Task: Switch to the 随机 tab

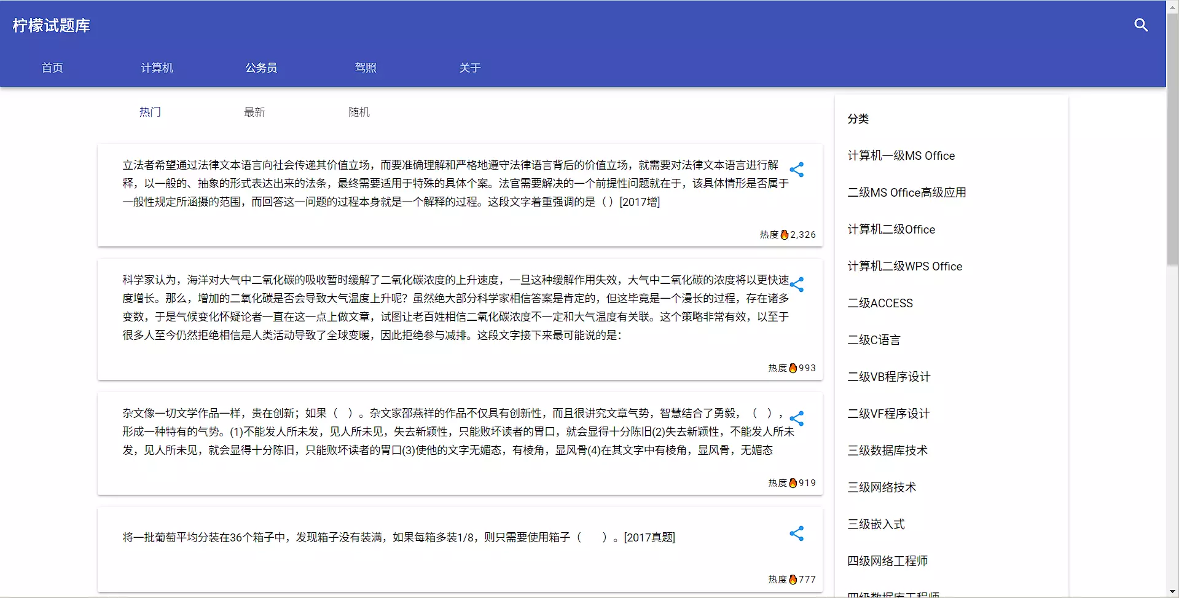Action: tap(359, 112)
